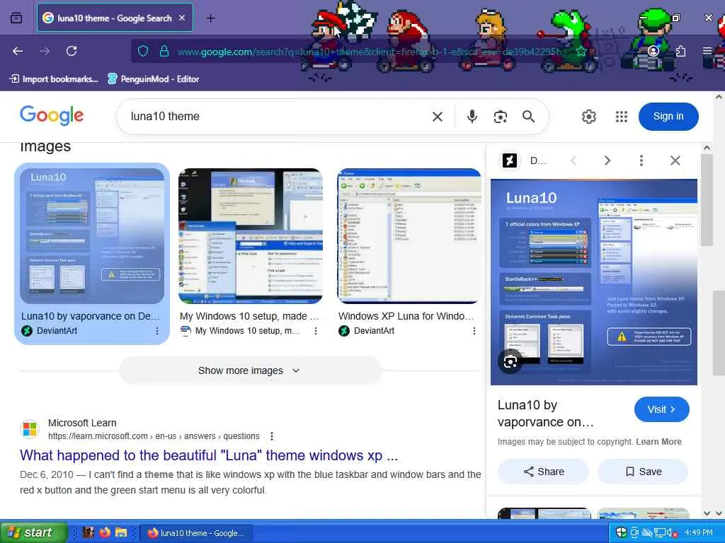The image size is (725, 543).
Task: Open Google quick settings gear
Action: [x=588, y=117]
